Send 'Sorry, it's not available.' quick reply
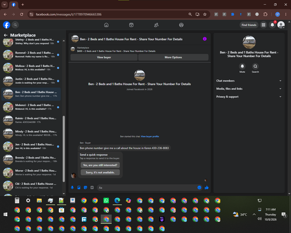The width and height of the screenshot is (291, 233). coord(100,172)
